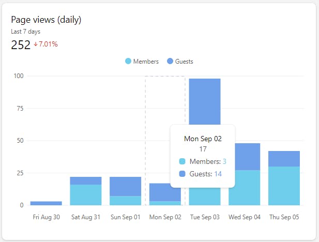The image size is (319, 242).
Task: Click the Members segment of Sat Aug 31
Action: point(86,195)
